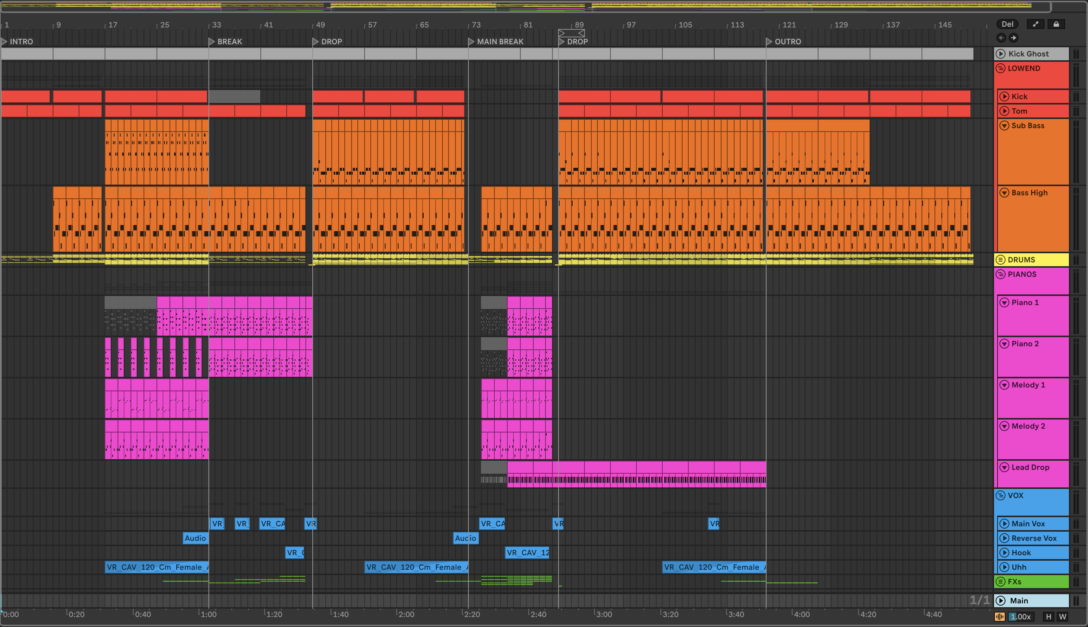Select the Kick Ghost clip at bar 1
Viewport: 1088px width, 627px height.
coord(27,54)
